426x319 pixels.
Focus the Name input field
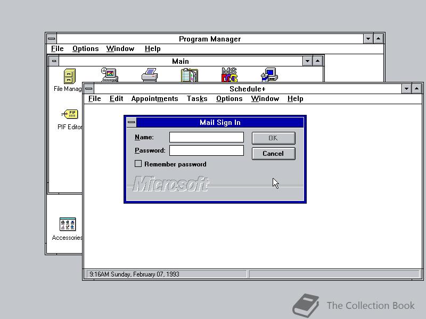coord(207,137)
